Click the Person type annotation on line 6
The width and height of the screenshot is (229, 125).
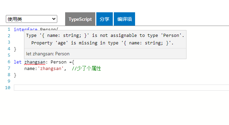click(x=58, y=62)
